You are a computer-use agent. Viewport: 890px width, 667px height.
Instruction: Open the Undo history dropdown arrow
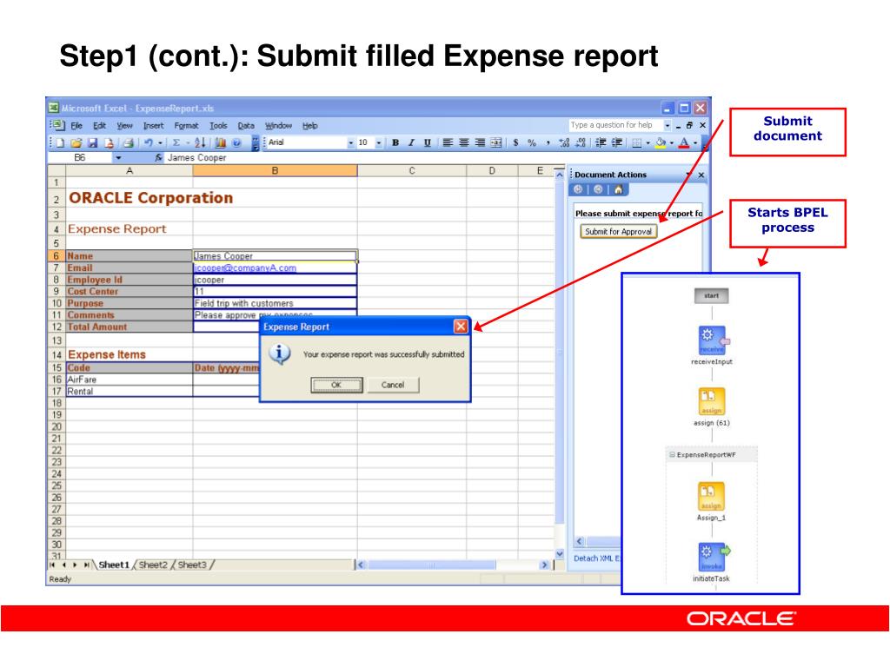[160, 143]
